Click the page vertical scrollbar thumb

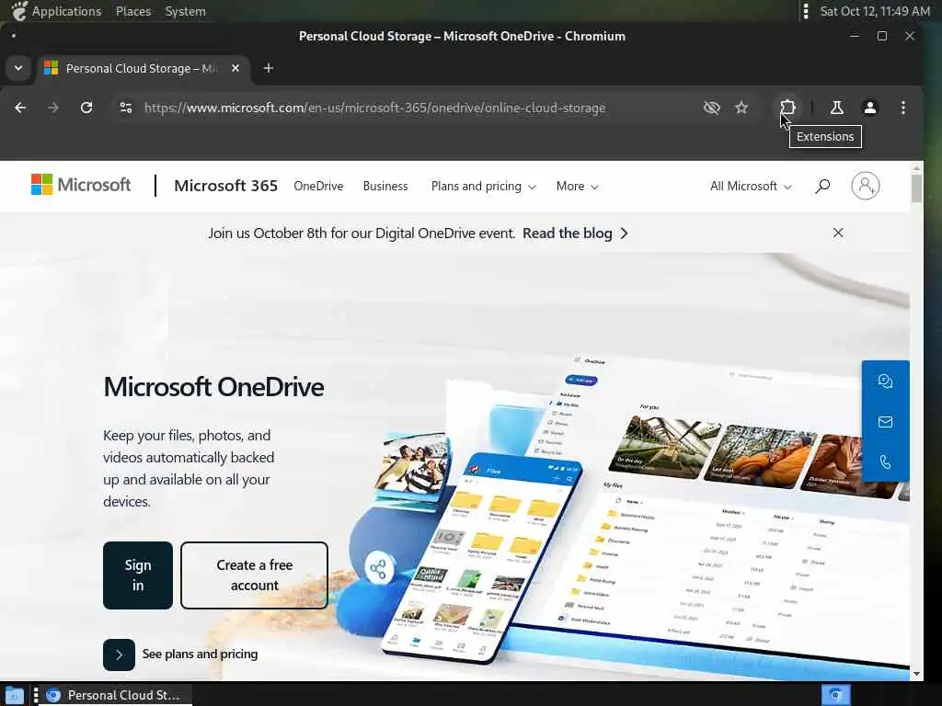point(916,188)
